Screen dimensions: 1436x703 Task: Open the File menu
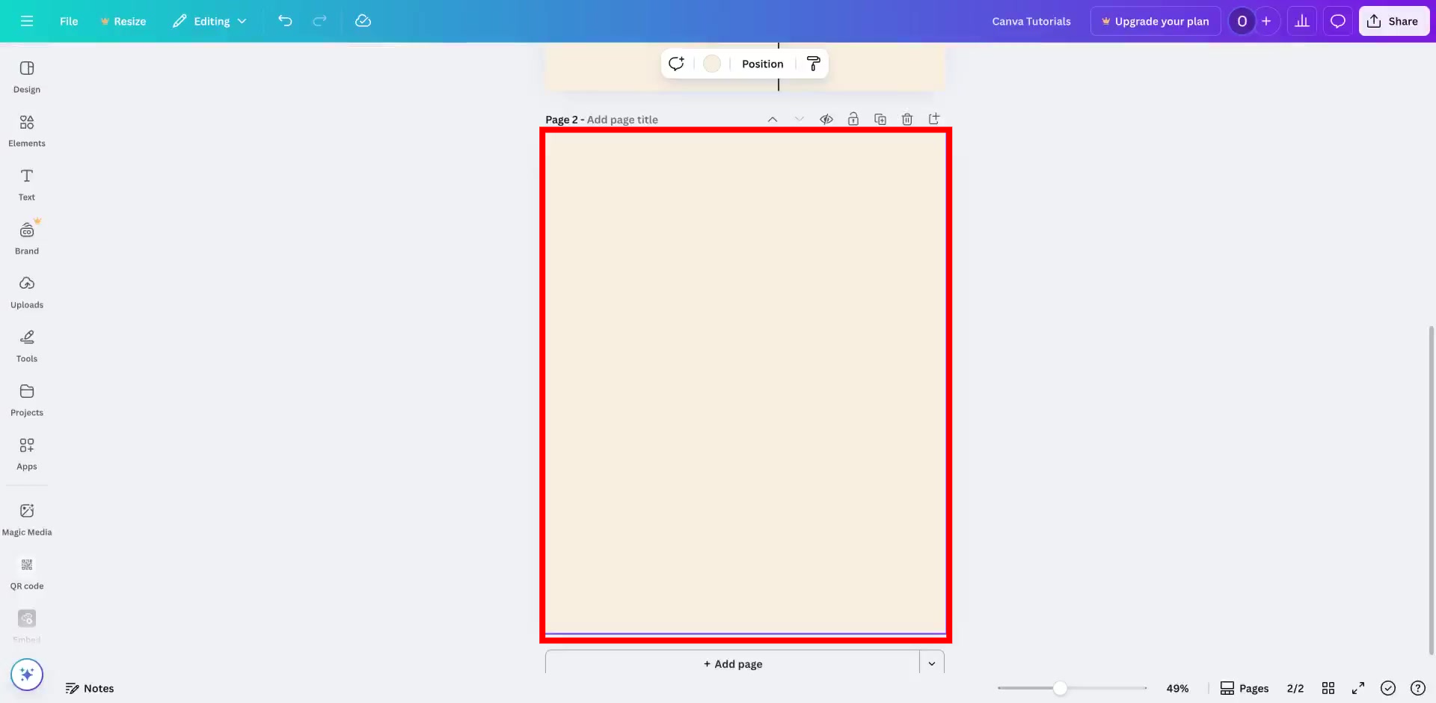point(69,21)
